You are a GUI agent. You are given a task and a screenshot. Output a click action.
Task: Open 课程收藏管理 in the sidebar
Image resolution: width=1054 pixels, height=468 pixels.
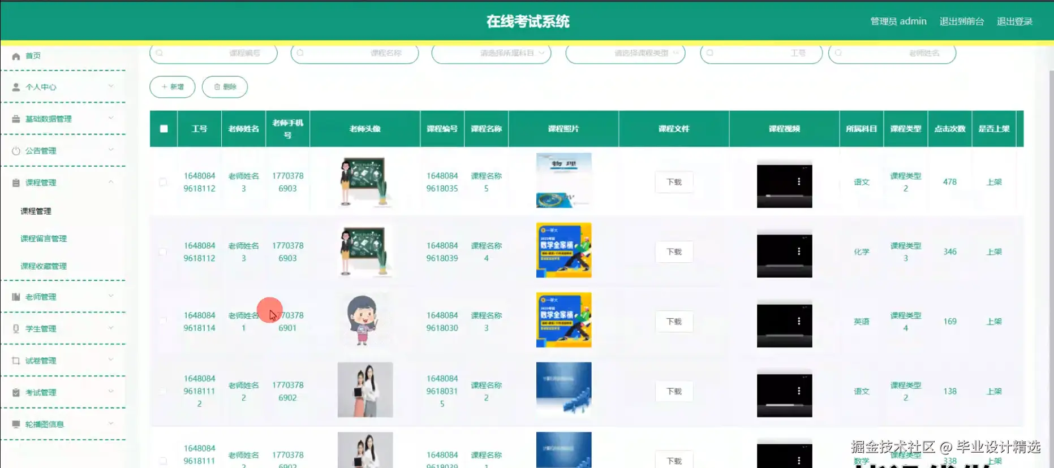(44, 266)
